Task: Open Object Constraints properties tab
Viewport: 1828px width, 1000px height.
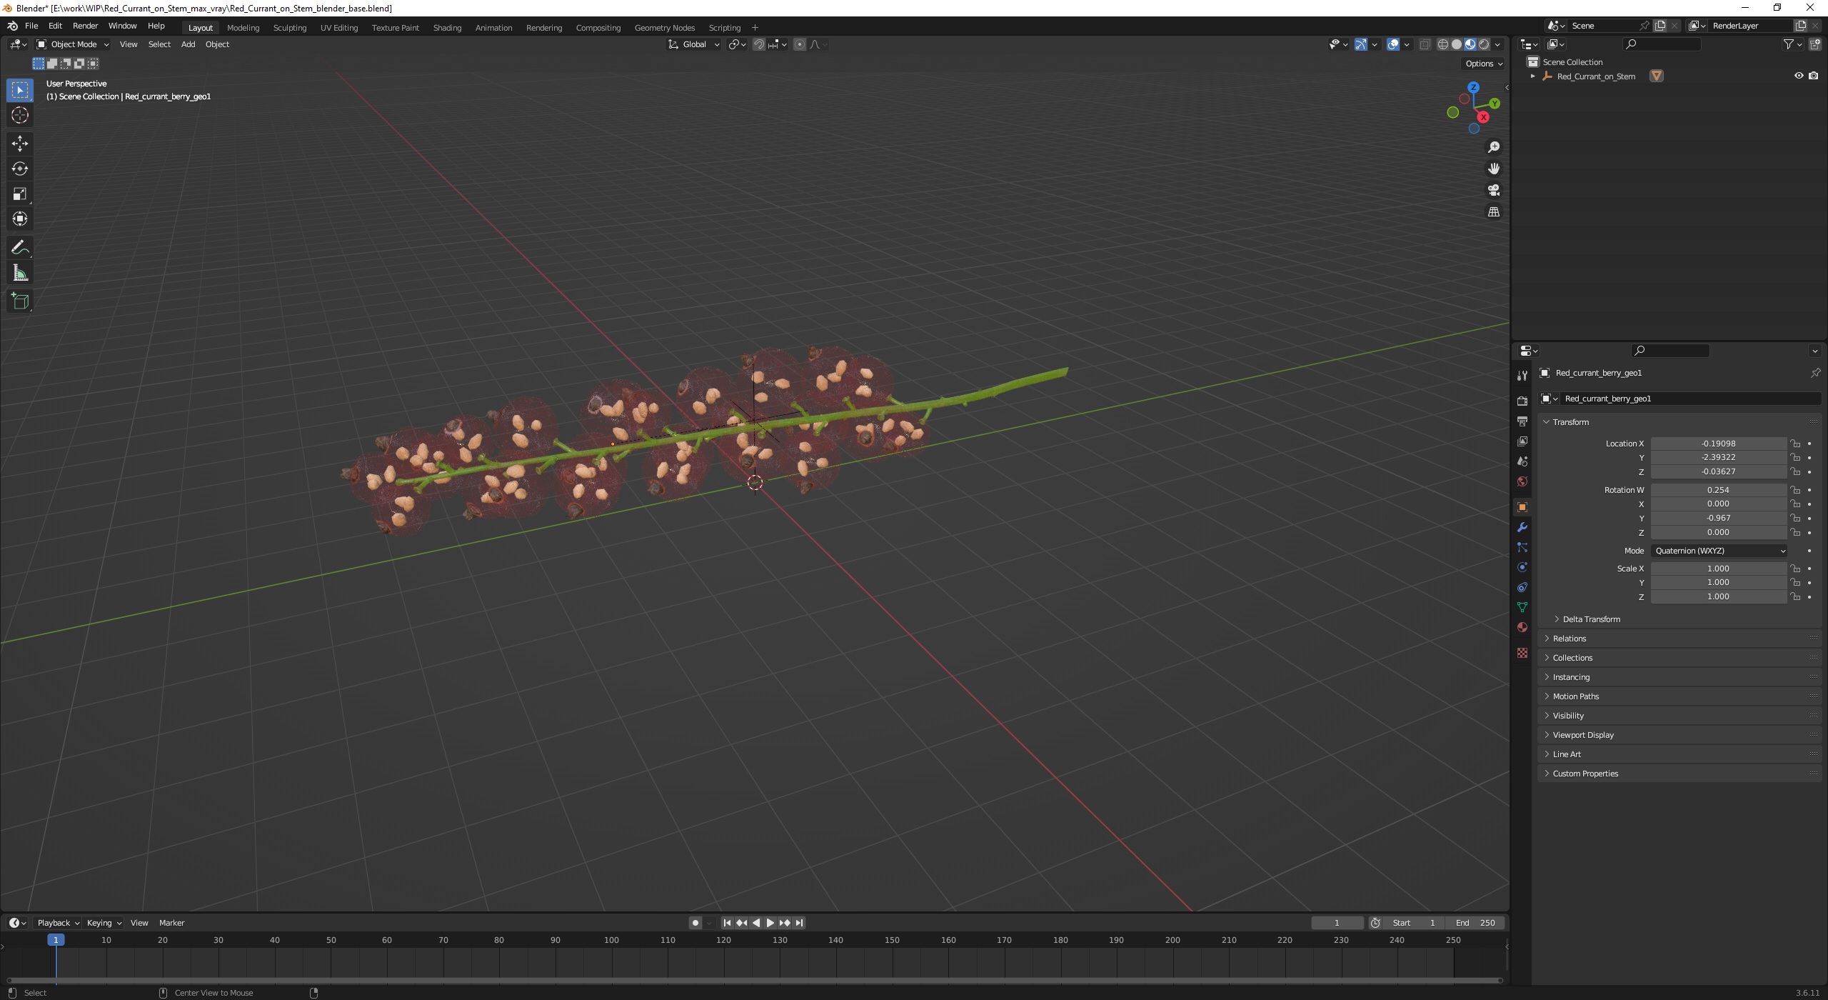Action: [x=1522, y=587]
